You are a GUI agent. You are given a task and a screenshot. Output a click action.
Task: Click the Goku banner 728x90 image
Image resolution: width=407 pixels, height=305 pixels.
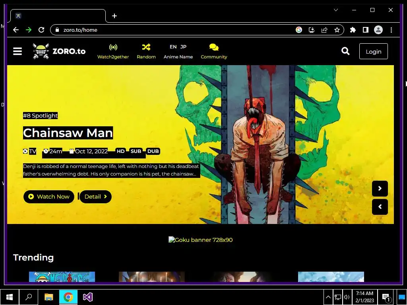200,239
